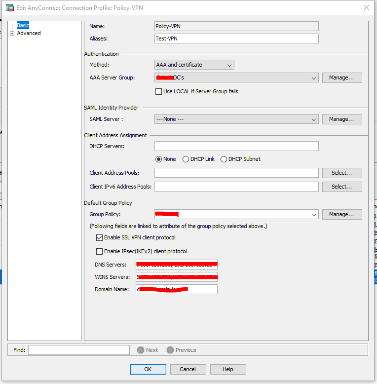
Task: Click the DNS Servers input field
Action: point(177,265)
